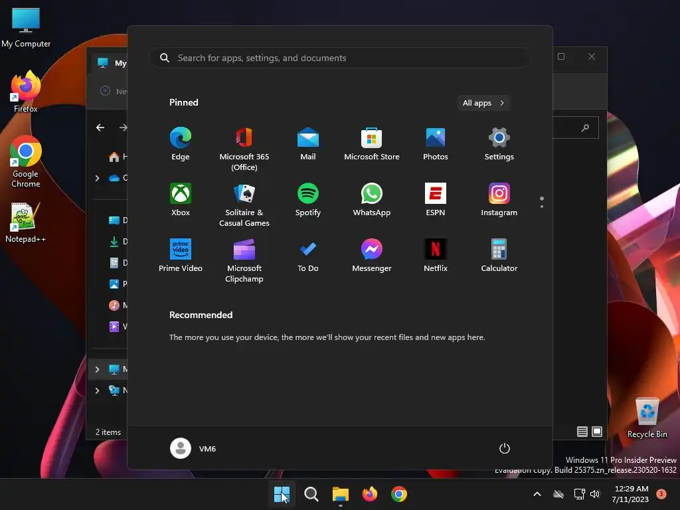Launch the ESPN app
680x510 pixels.
436,200
